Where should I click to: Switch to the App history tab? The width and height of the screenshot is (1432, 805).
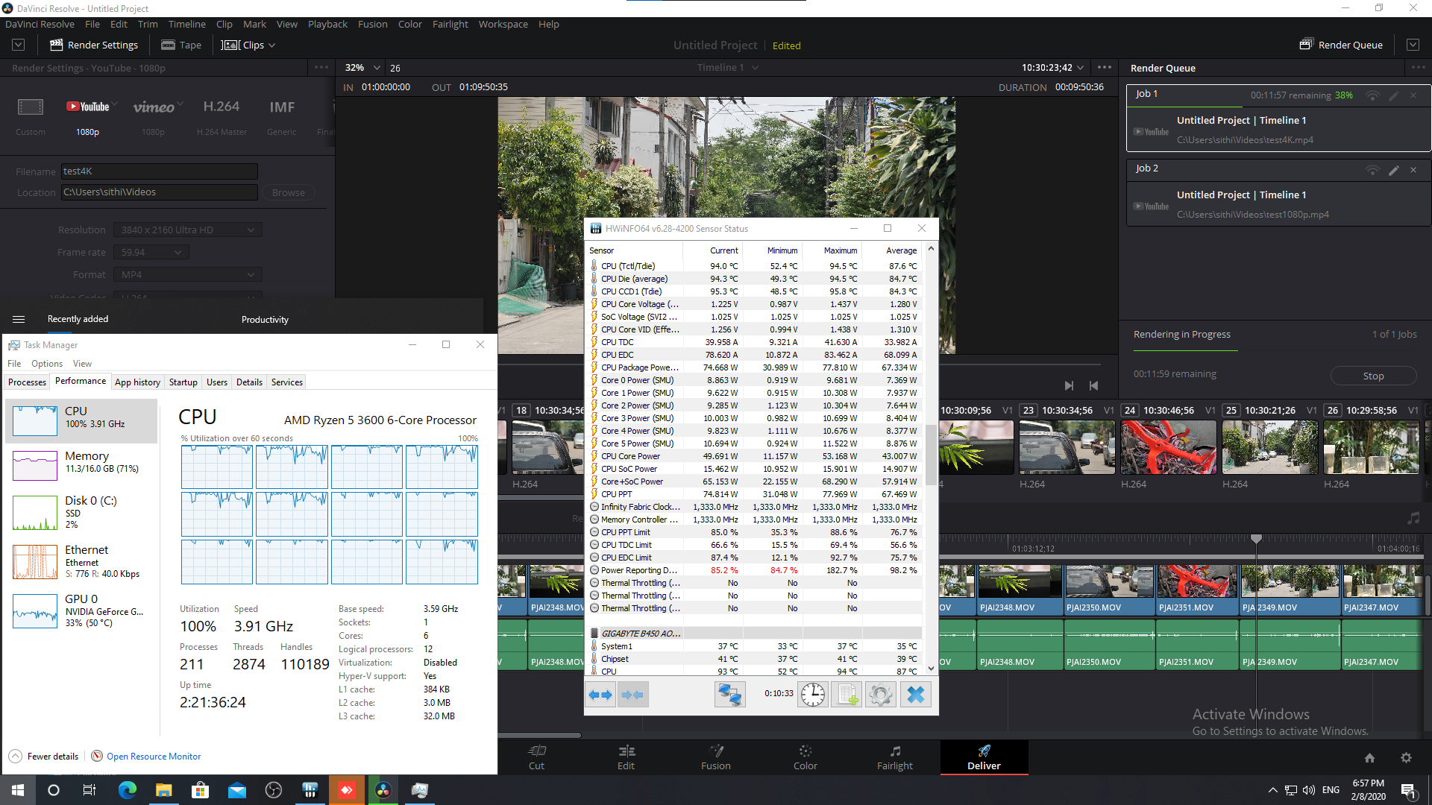[137, 382]
